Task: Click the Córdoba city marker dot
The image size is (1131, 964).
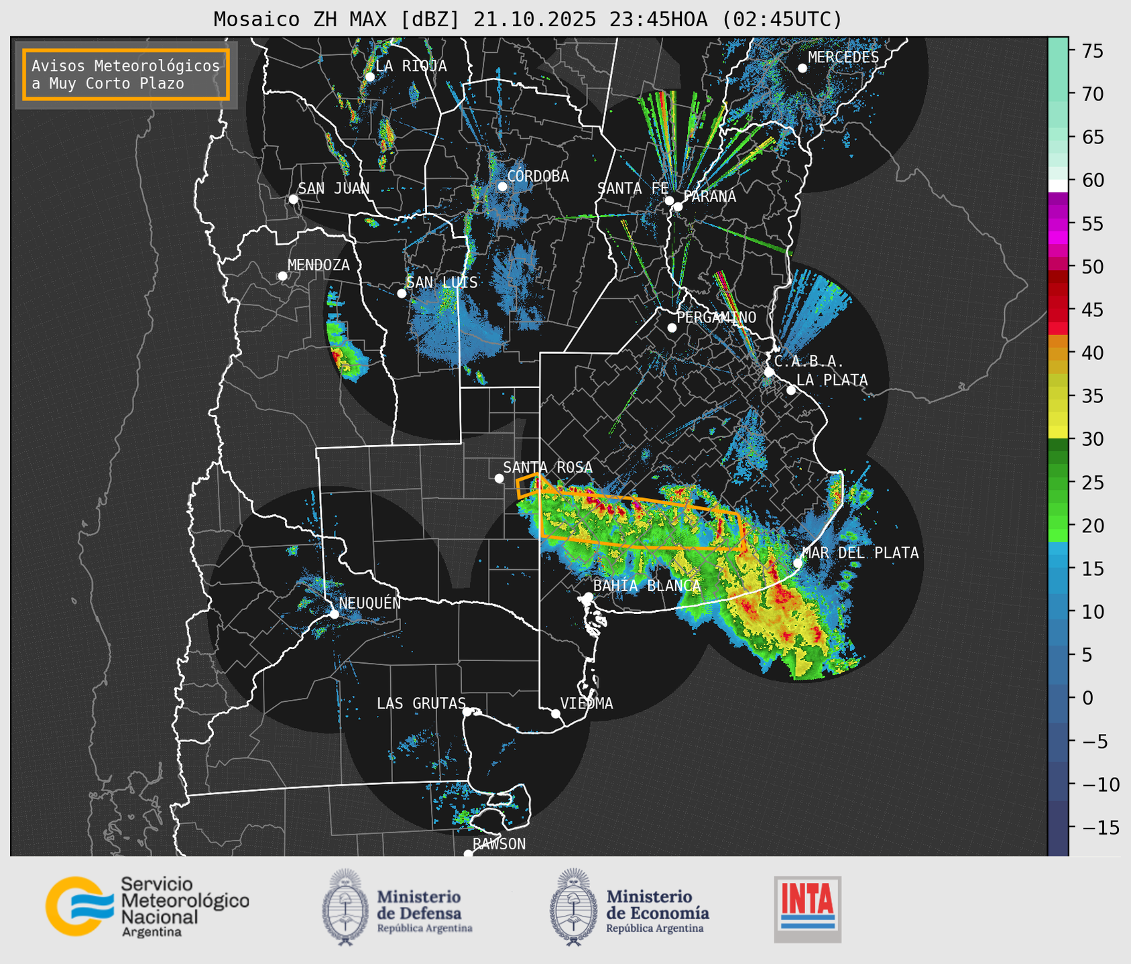Action: pos(502,186)
